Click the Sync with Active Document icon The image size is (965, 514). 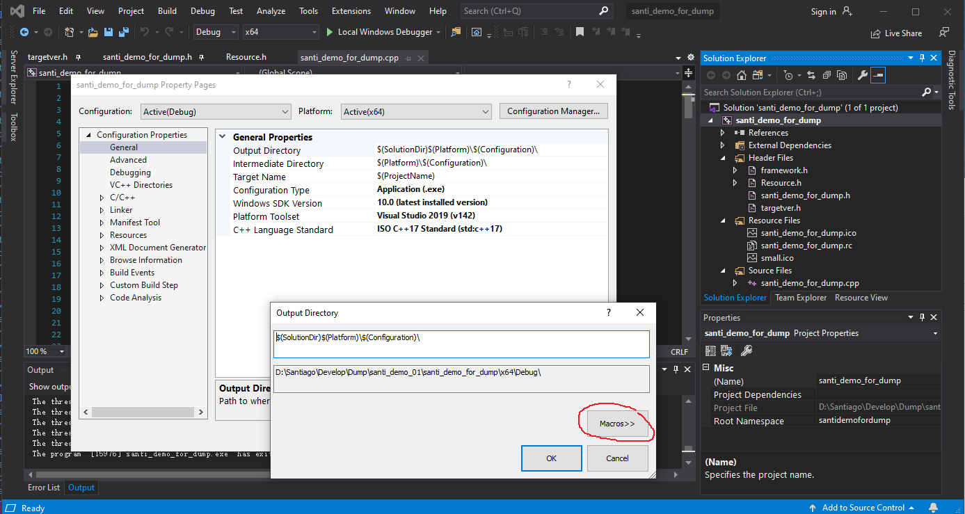click(811, 75)
